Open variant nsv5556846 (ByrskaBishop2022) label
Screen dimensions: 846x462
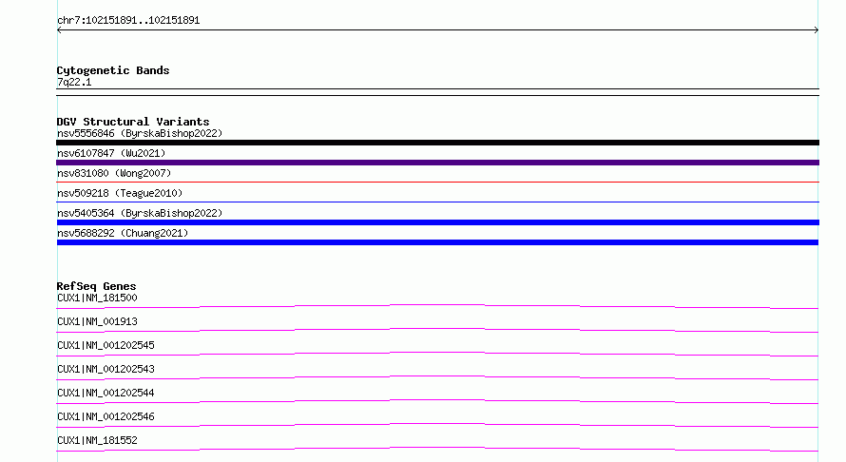pyautogui.click(x=140, y=133)
